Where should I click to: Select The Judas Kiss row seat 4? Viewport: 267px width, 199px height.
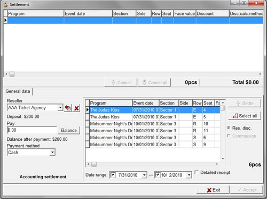pos(154,110)
